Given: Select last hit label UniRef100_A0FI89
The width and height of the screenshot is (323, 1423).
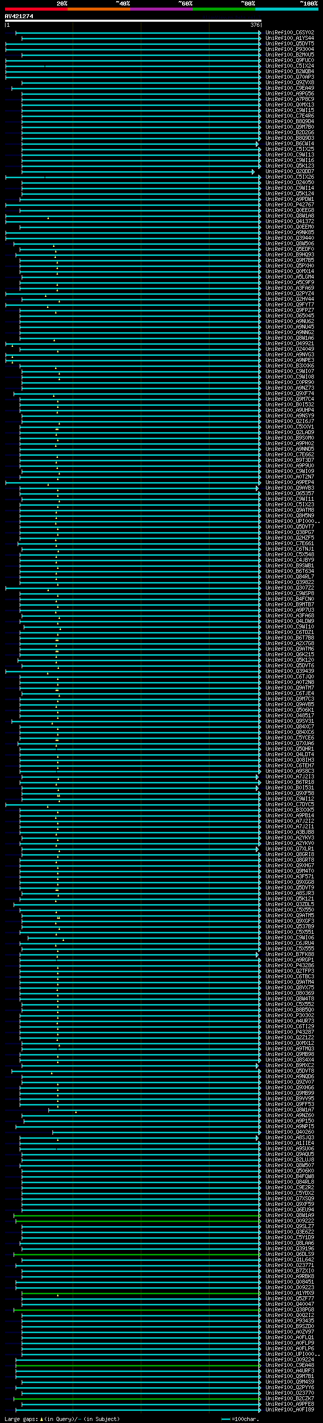Looking at the screenshot, I should point(290,1409).
